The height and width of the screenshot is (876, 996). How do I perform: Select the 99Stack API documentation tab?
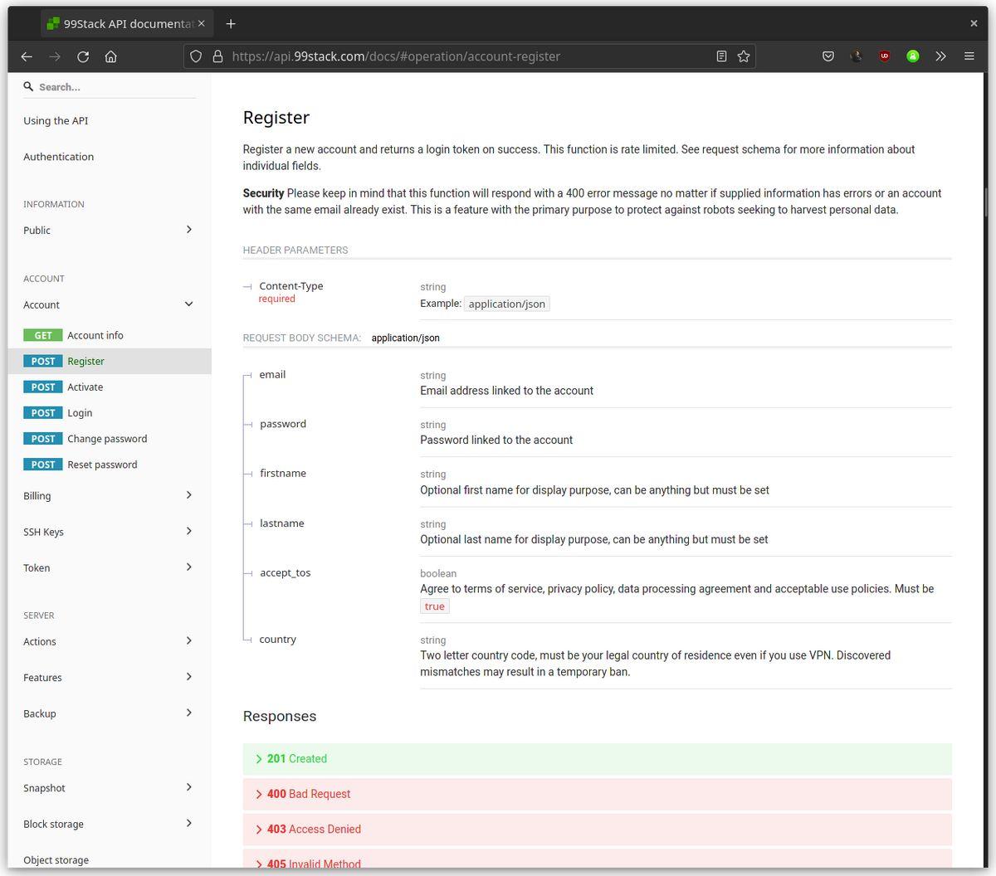tap(128, 24)
